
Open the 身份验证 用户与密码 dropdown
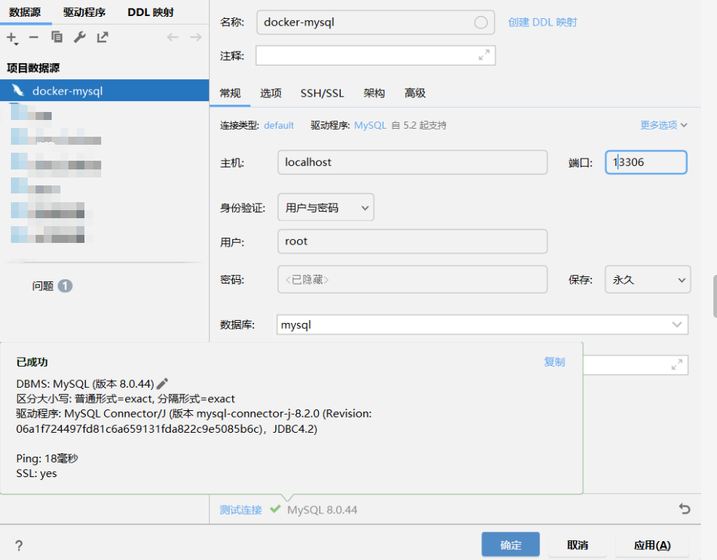pyautogui.click(x=326, y=207)
